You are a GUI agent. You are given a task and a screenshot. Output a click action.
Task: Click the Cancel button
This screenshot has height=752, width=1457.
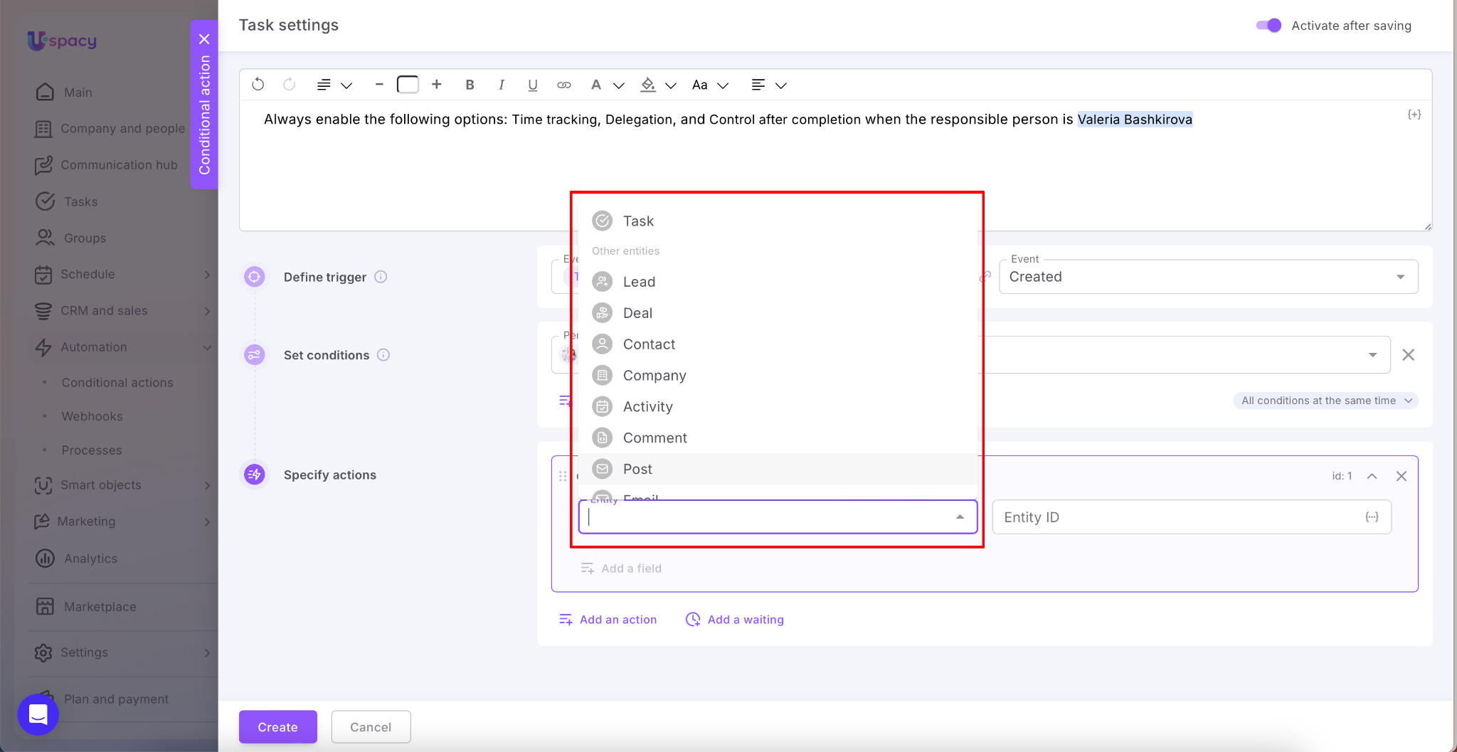[x=371, y=726]
